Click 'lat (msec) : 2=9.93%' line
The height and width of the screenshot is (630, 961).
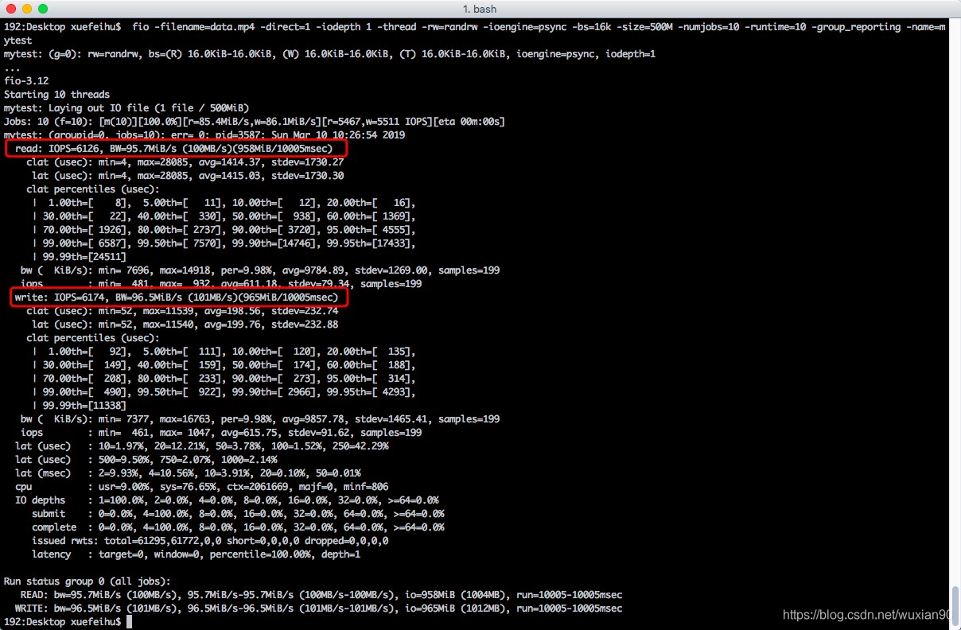coord(187,473)
